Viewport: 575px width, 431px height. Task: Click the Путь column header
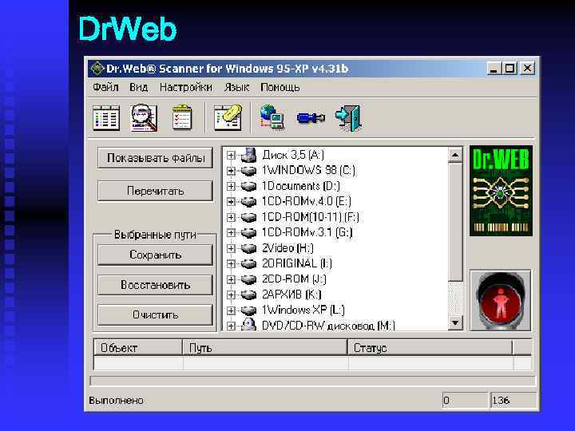(x=265, y=347)
